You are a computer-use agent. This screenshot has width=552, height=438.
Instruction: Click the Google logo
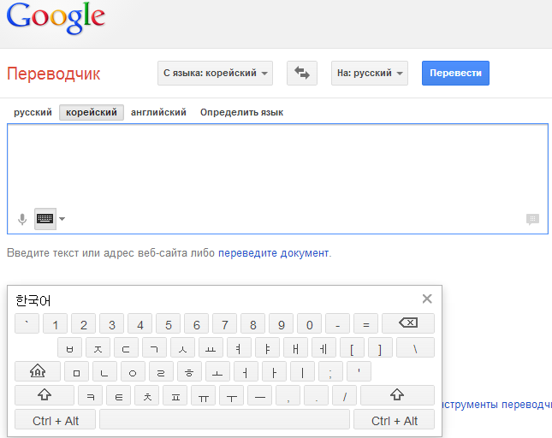(x=56, y=18)
